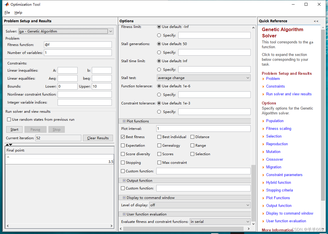Viewport: 328px width, 234px height.
Task: Collapse Quick Reference with the << arrows
Action: 316,21
